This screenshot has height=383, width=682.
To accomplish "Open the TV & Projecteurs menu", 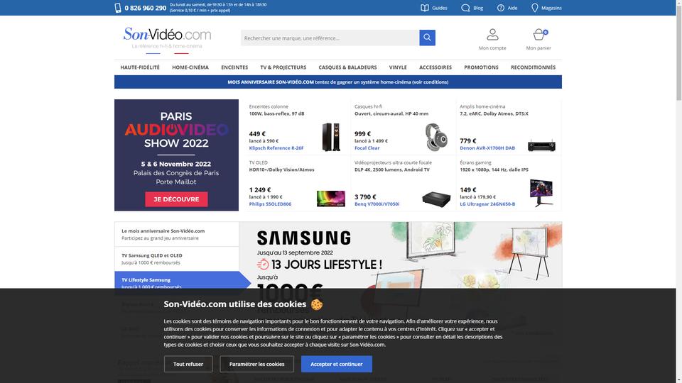I will [x=283, y=67].
